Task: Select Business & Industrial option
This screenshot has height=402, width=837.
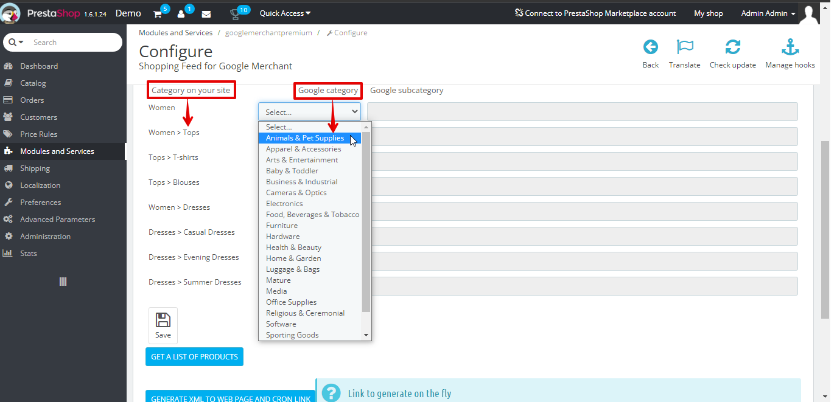Action: 310,182
